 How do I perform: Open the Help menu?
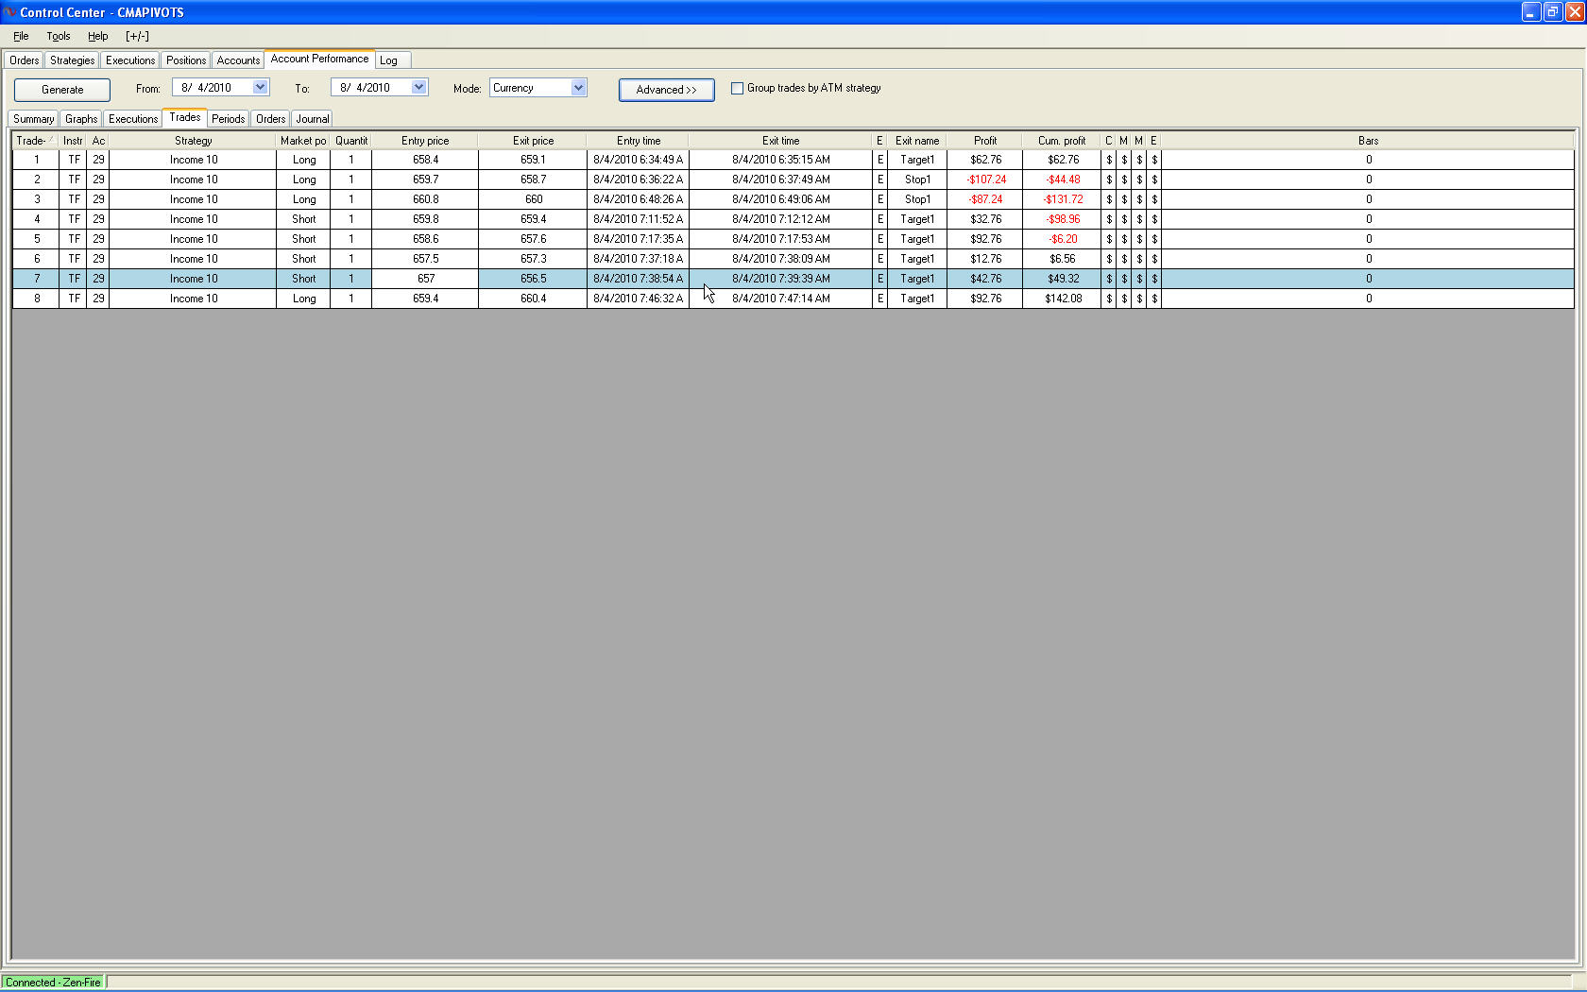point(98,36)
